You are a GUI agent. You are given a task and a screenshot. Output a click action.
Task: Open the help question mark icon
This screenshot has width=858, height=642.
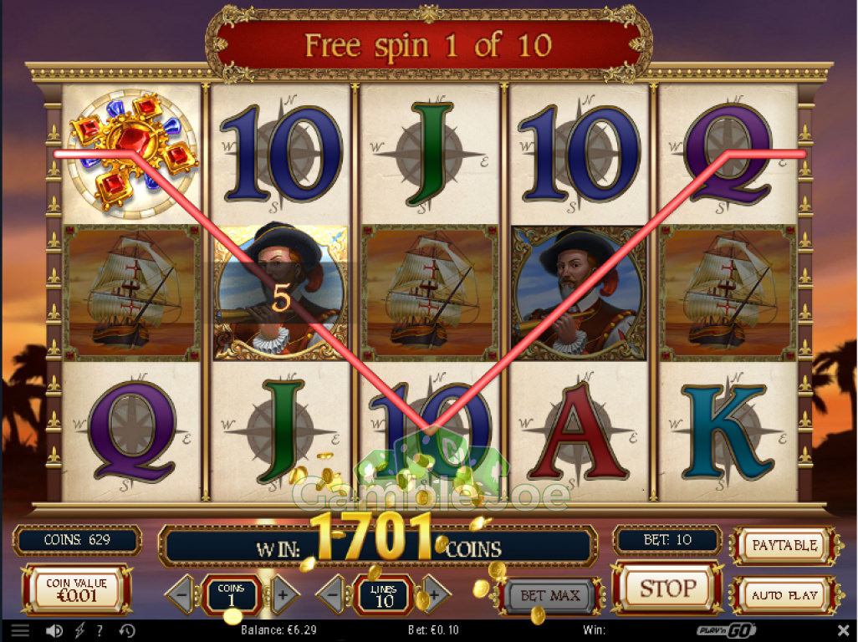pyautogui.click(x=100, y=630)
